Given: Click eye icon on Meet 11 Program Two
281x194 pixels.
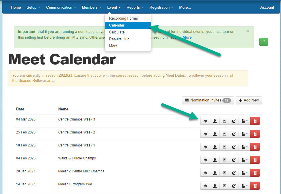Looking at the screenshot, I should [x=205, y=186].
